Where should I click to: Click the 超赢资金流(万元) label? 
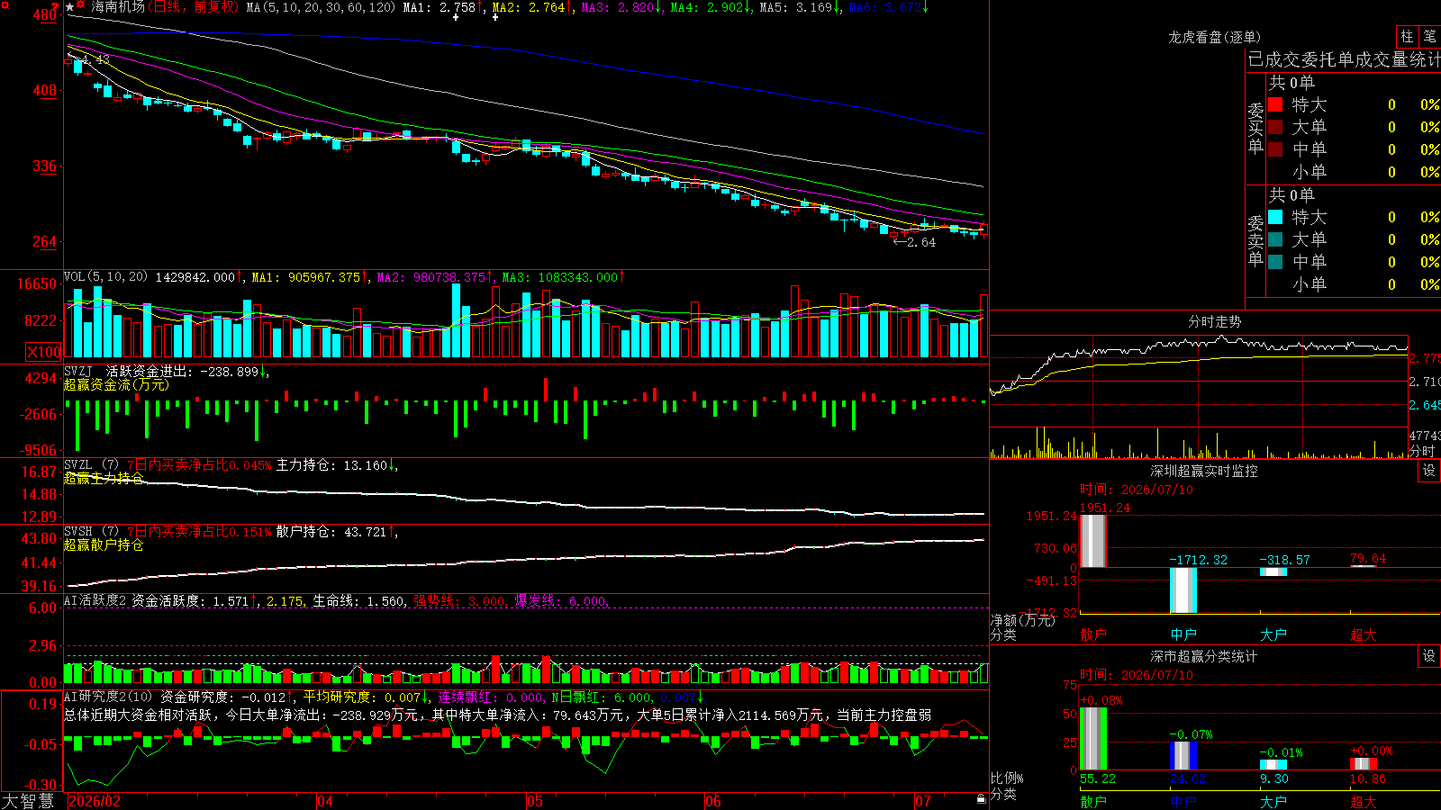[x=116, y=384]
